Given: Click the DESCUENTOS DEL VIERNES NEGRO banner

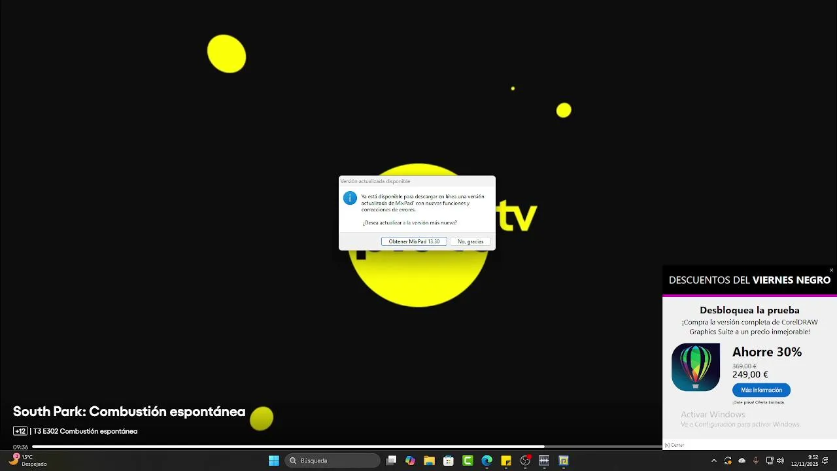Looking at the screenshot, I should coord(749,280).
